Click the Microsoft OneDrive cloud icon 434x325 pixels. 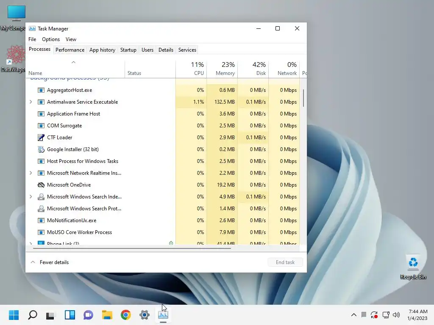point(41,185)
